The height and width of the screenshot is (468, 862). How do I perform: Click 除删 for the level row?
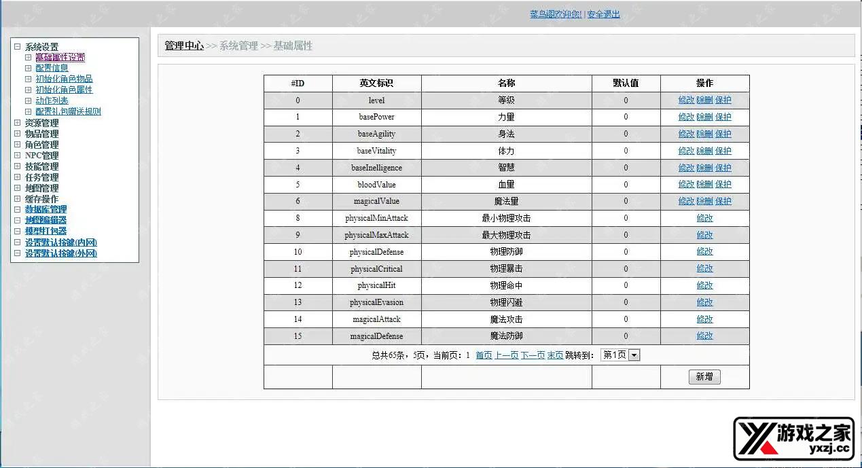click(x=704, y=100)
